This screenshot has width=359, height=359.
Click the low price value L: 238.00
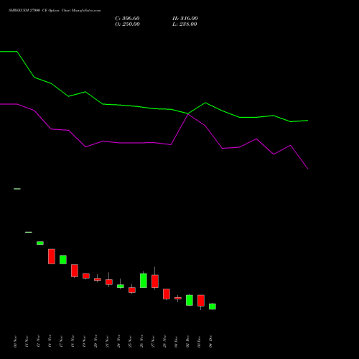point(185,24)
